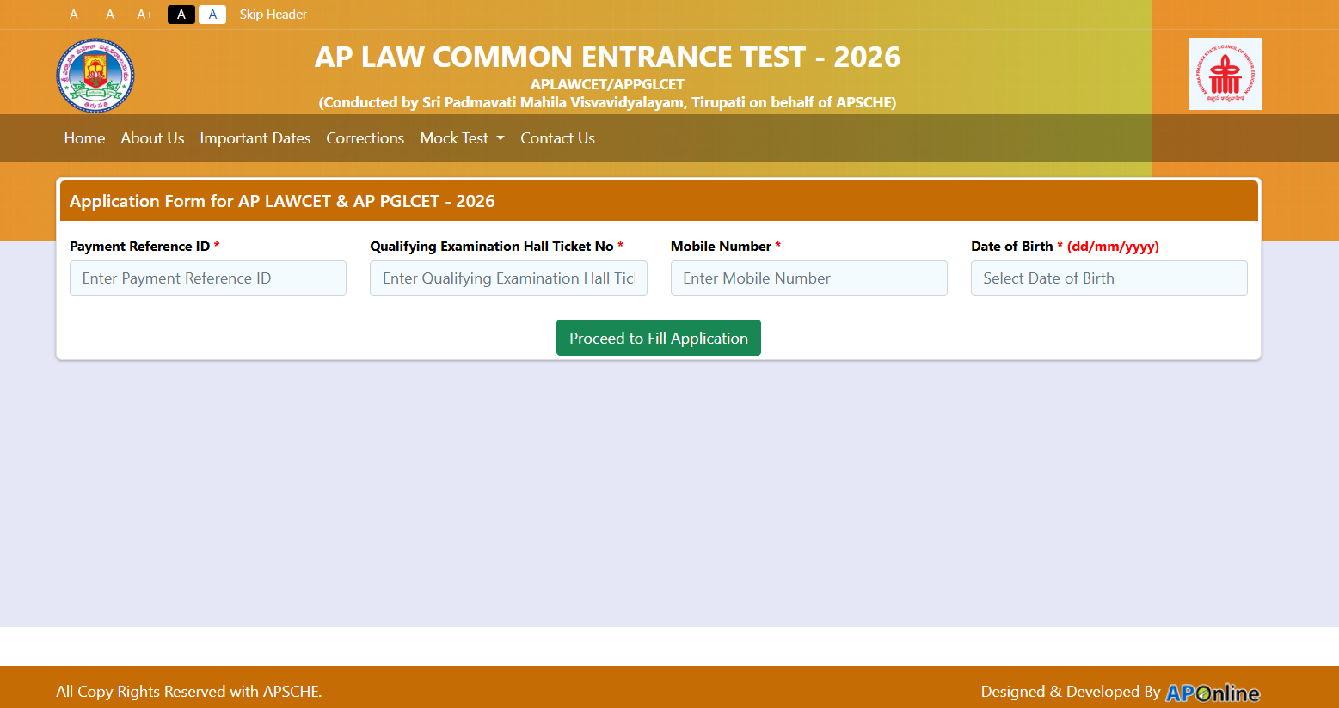
Task: Open the Contact Us page
Action: 557,138
